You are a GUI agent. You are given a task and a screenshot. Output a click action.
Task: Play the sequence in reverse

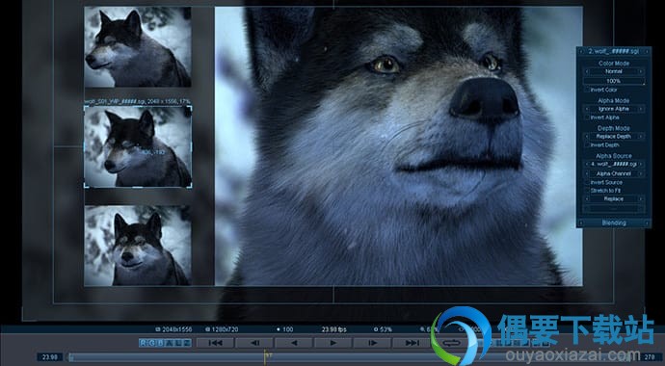(294, 343)
